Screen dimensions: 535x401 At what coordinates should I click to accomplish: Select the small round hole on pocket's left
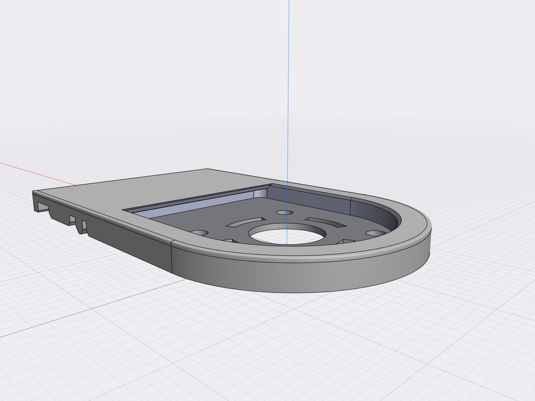pos(199,233)
